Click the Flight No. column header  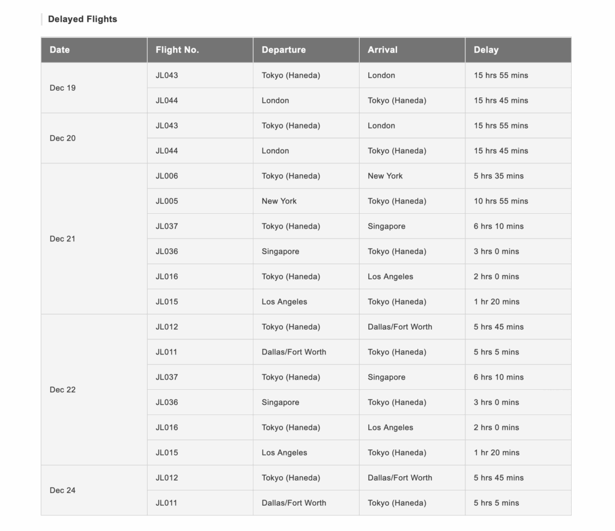coord(177,50)
